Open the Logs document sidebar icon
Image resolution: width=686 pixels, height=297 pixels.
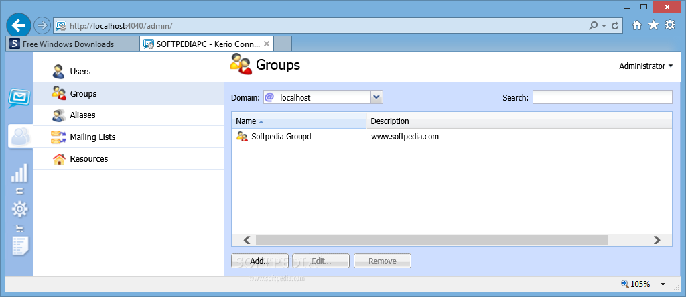pos(21,246)
